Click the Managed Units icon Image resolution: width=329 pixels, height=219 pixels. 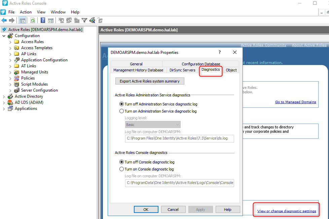point(16,72)
